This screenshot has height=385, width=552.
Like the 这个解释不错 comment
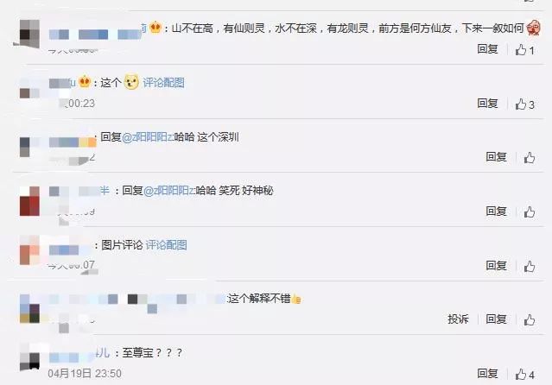[530, 320]
